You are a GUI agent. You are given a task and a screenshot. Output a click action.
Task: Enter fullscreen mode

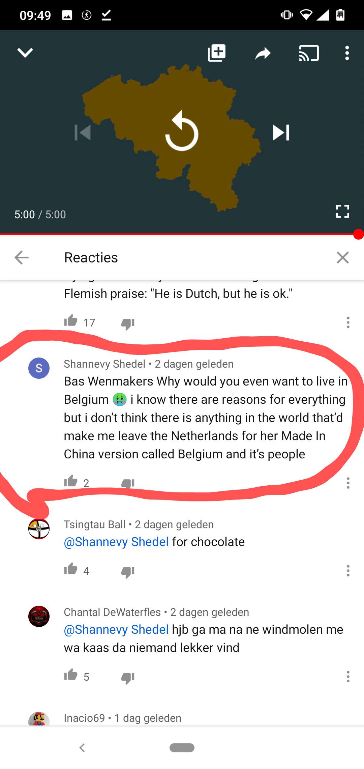pyautogui.click(x=342, y=211)
